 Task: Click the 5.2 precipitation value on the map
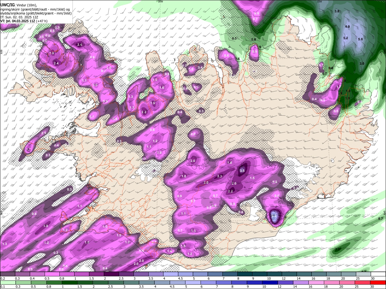click(x=346, y=38)
